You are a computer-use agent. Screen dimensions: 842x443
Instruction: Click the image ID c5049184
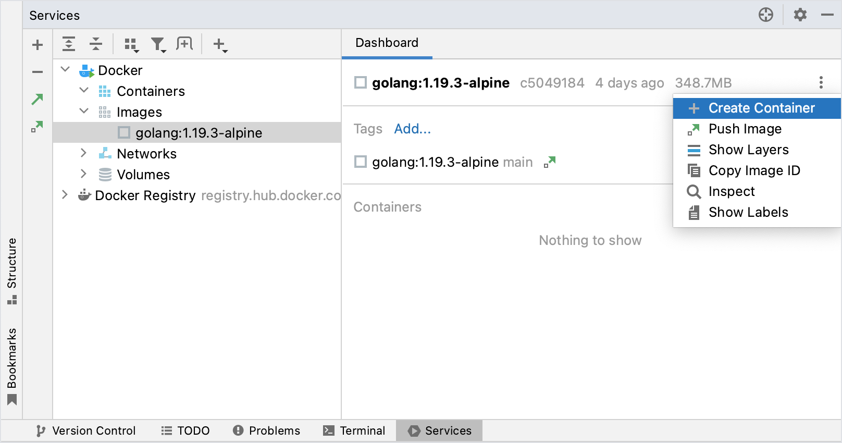[552, 83]
